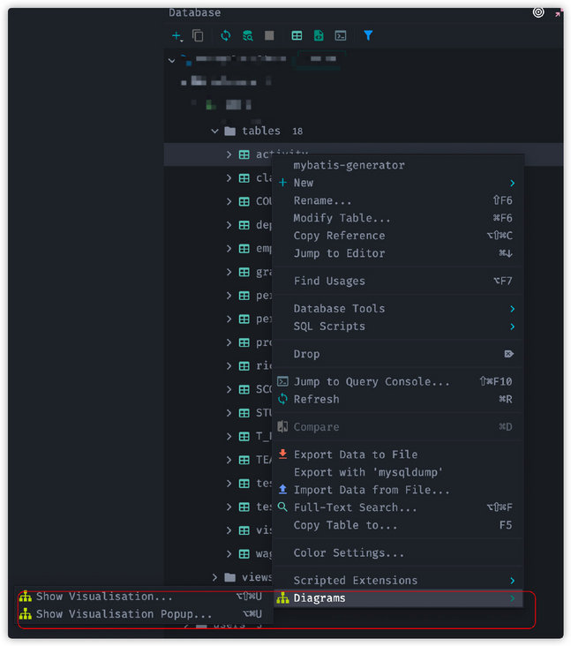Screen dimensions: 571x646
Task: Open Color Settings... menu entry
Action: coord(349,553)
